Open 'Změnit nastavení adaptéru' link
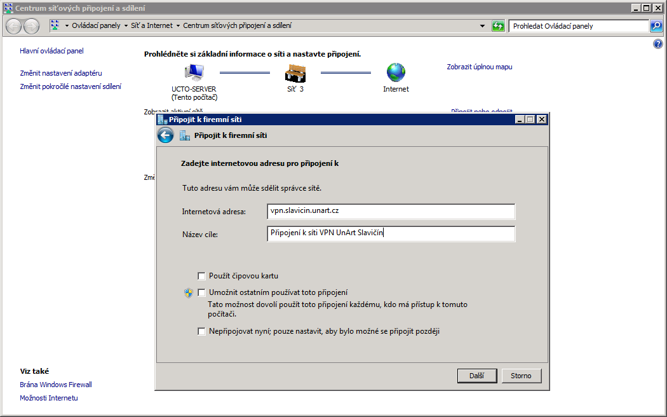The height and width of the screenshot is (417, 667). [61, 73]
